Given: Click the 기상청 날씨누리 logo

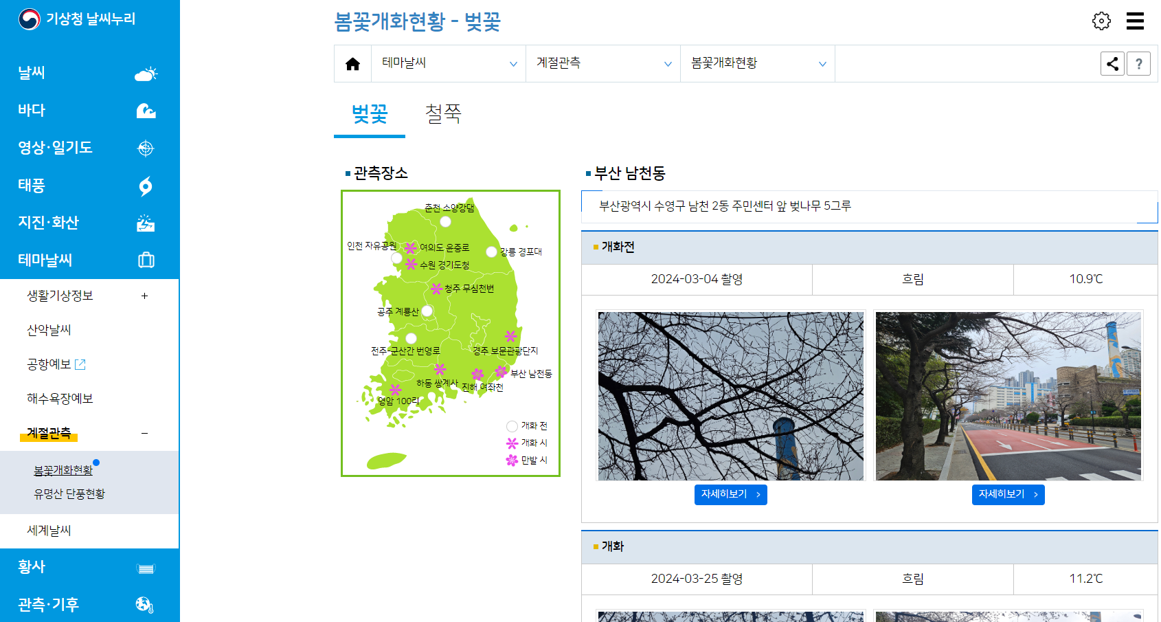Looking at the screenshot, I should (77, 19).
